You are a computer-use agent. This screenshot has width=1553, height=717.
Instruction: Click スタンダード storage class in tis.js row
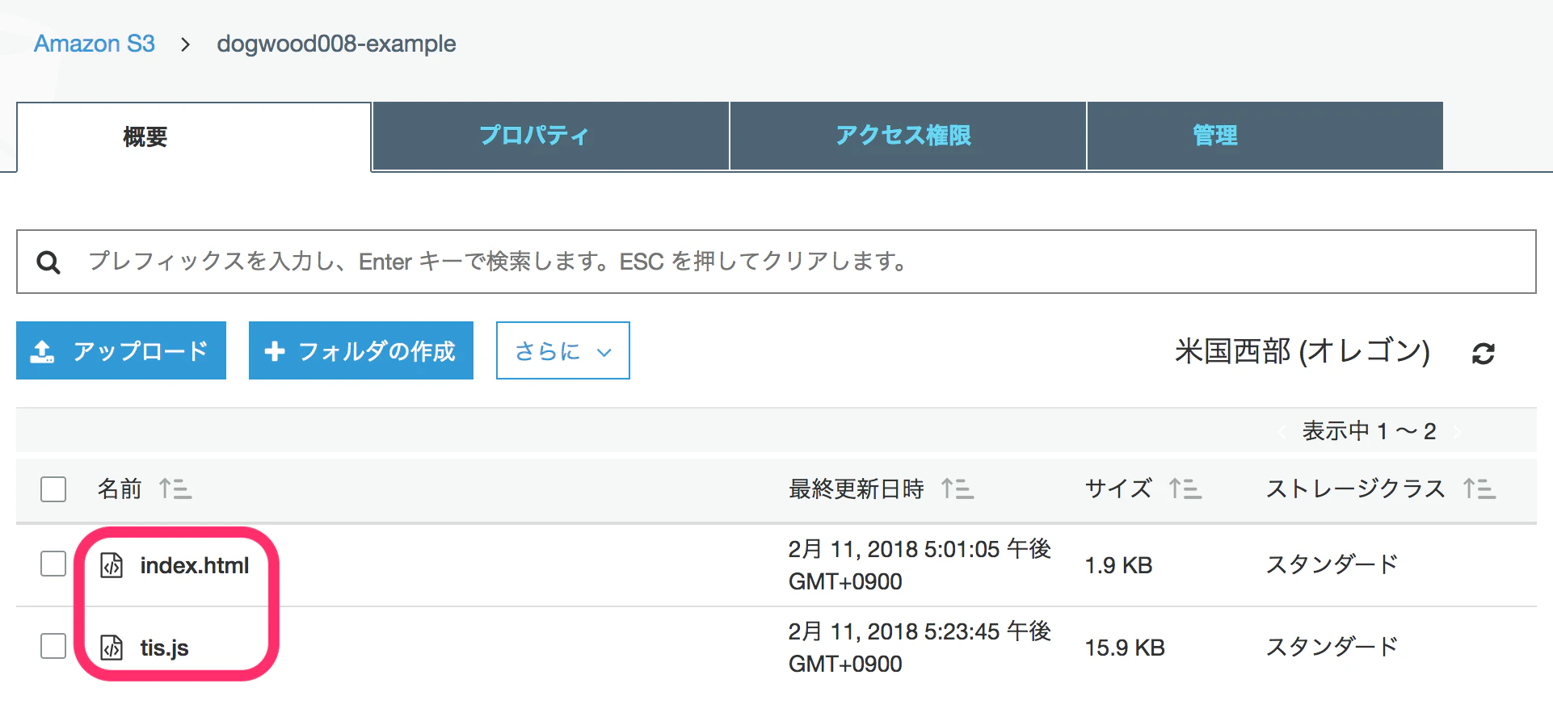[x=1332, y=647]
